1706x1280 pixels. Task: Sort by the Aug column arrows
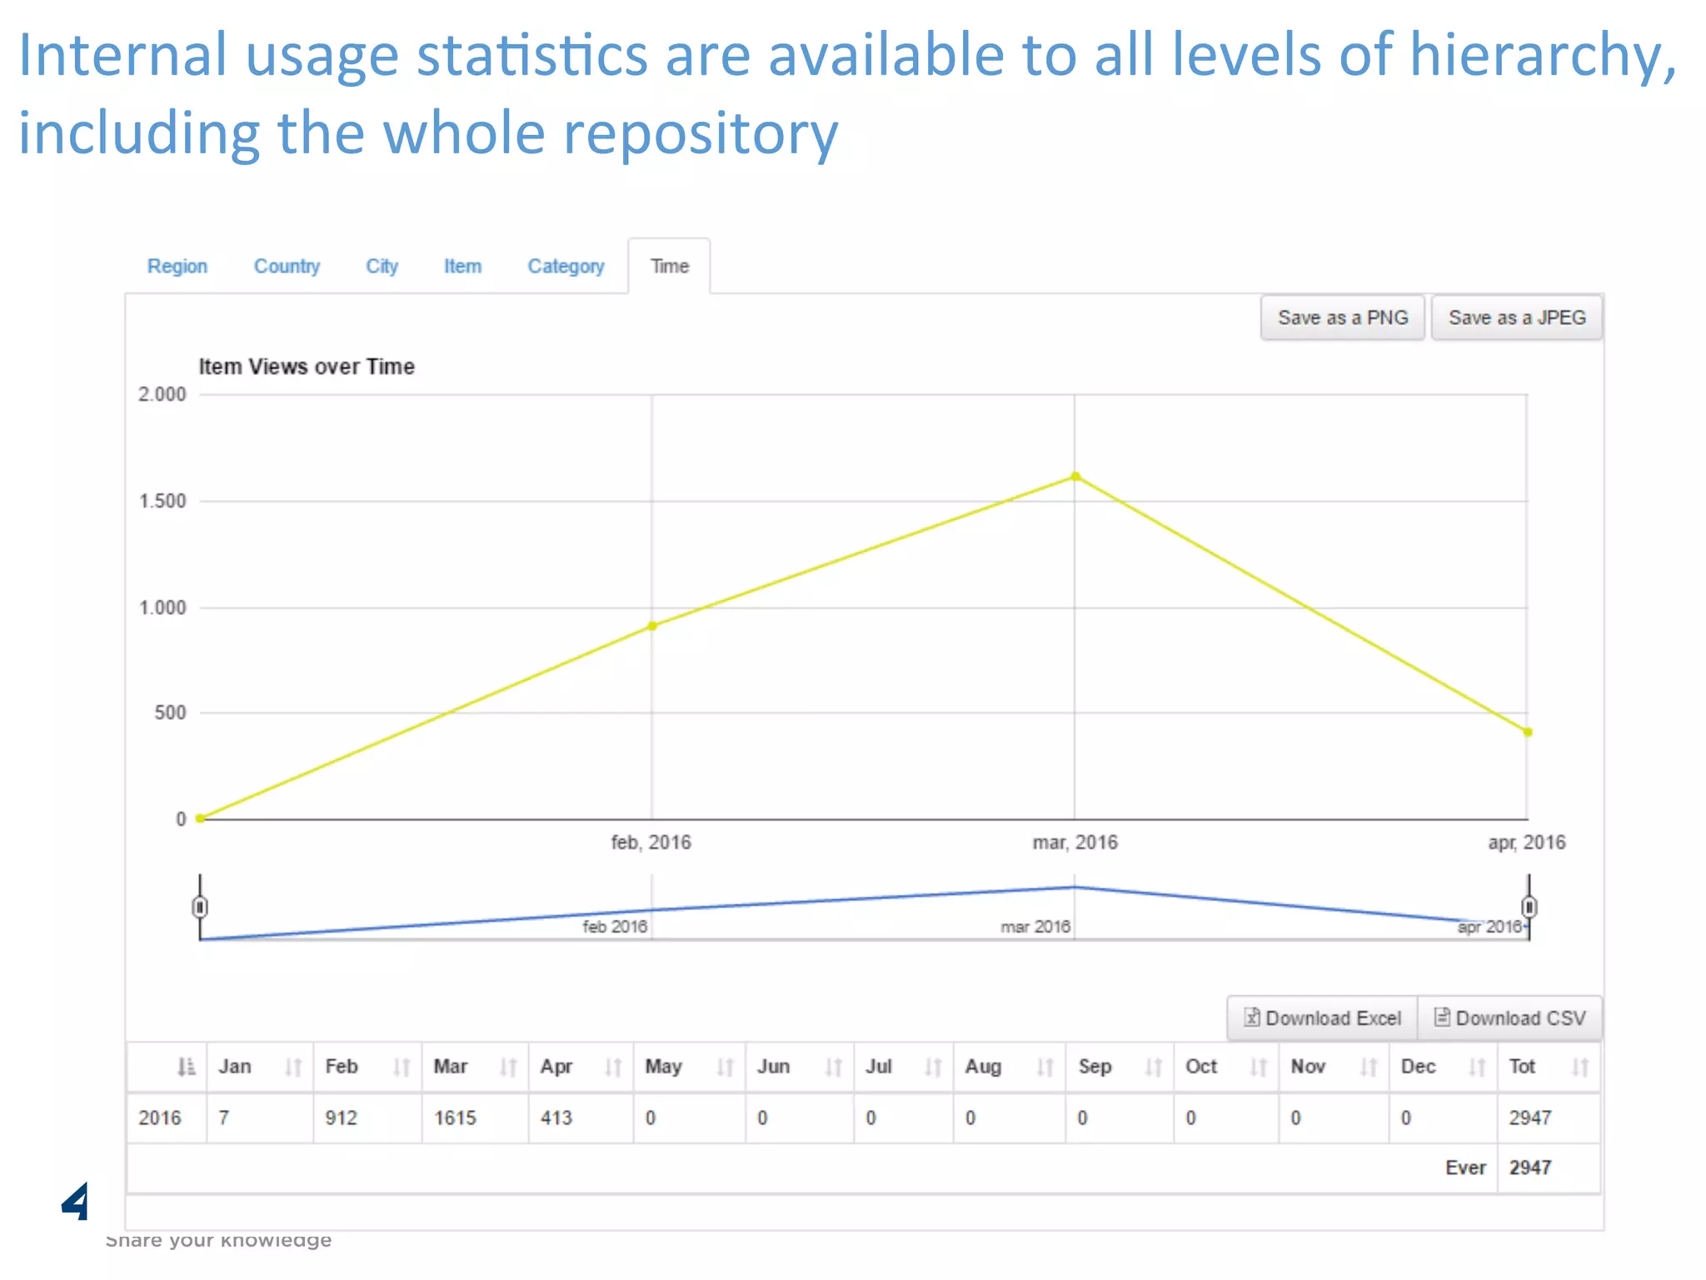1045,1067
